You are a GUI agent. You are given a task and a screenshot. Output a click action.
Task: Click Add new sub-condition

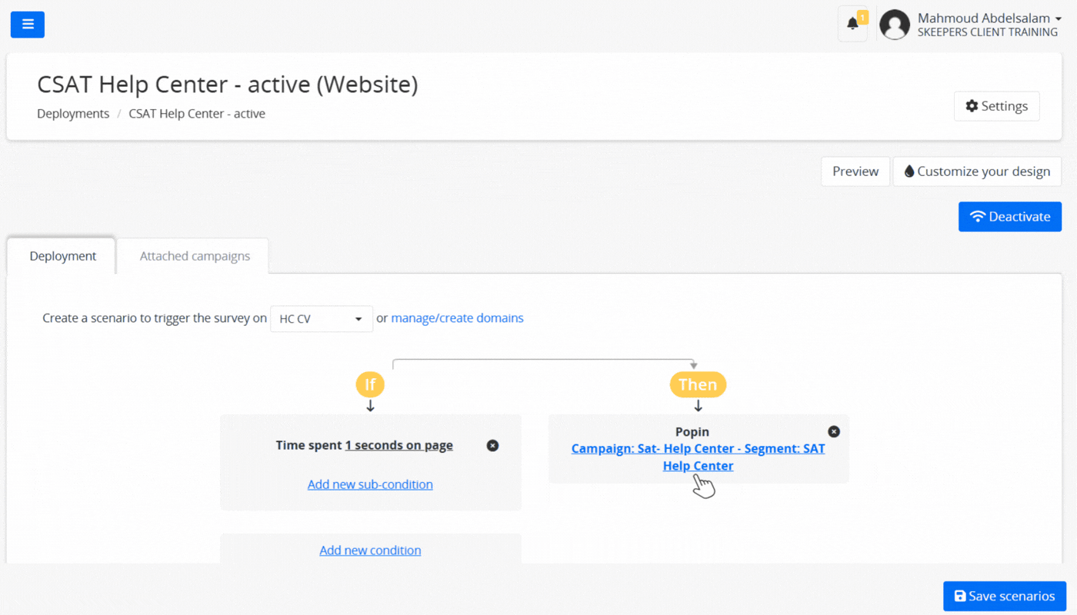coord(370,484)
